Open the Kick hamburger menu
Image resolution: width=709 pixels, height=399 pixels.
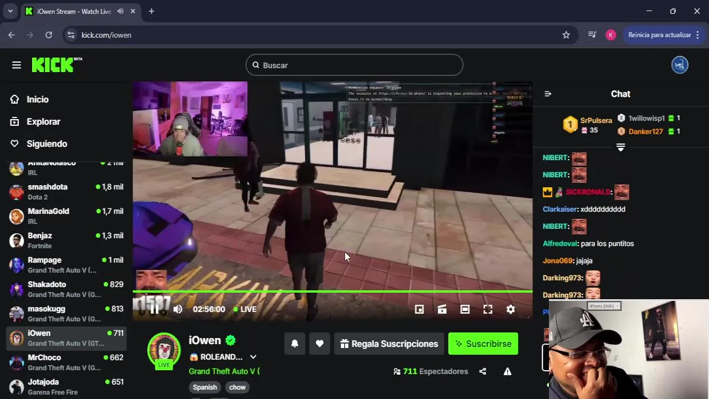[17, 65]
